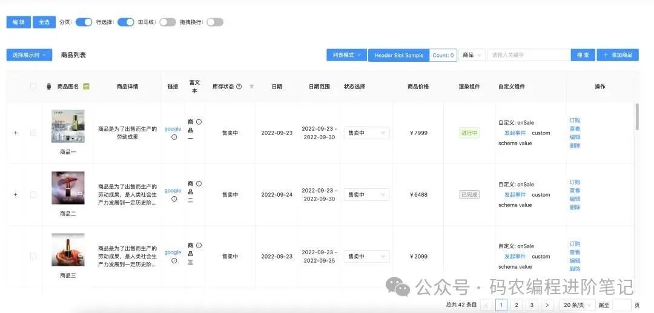Expand the 商品二 row with plus icon
This screenshot has width=654, height=313.
[15, 194]
